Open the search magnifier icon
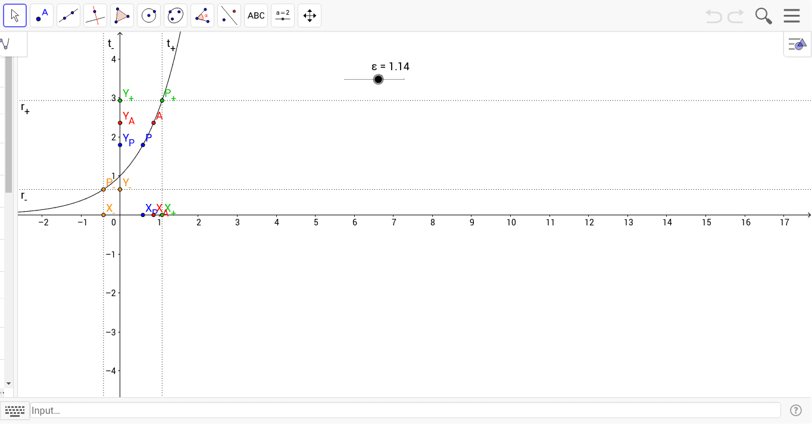812x424 pixels. coord(763,16)
